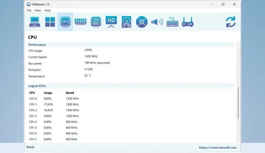
Task: Maximize the HWdetails window
Action: (x=223, y=4)
